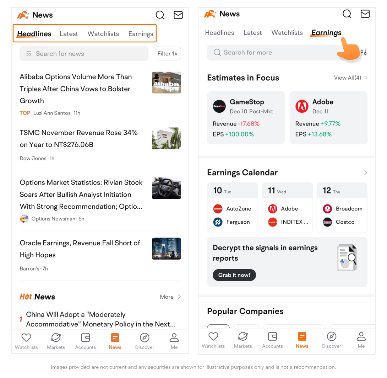This screenshot has height=378, width=387.
Task: Tap Discover compass icon in Earnings screen bottom bar
Action: coord(332,336)
